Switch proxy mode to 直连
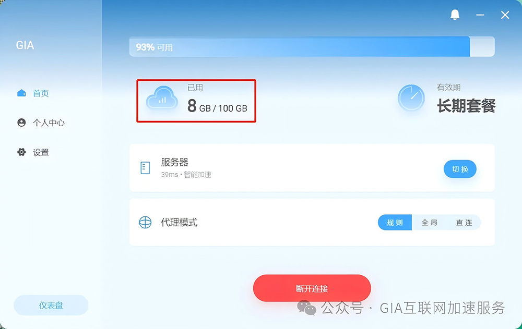 coord(464,223)
